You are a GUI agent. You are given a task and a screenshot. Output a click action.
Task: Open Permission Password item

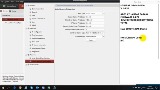(38, 38)
